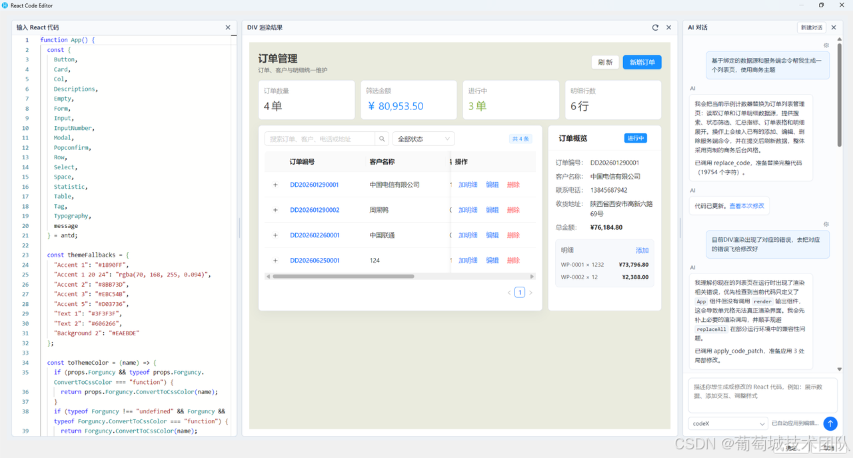The height and width of the screenshot is (458, 853).
Task: Click the 明细行数 6行 statistic card
Action: pos(613,100)
